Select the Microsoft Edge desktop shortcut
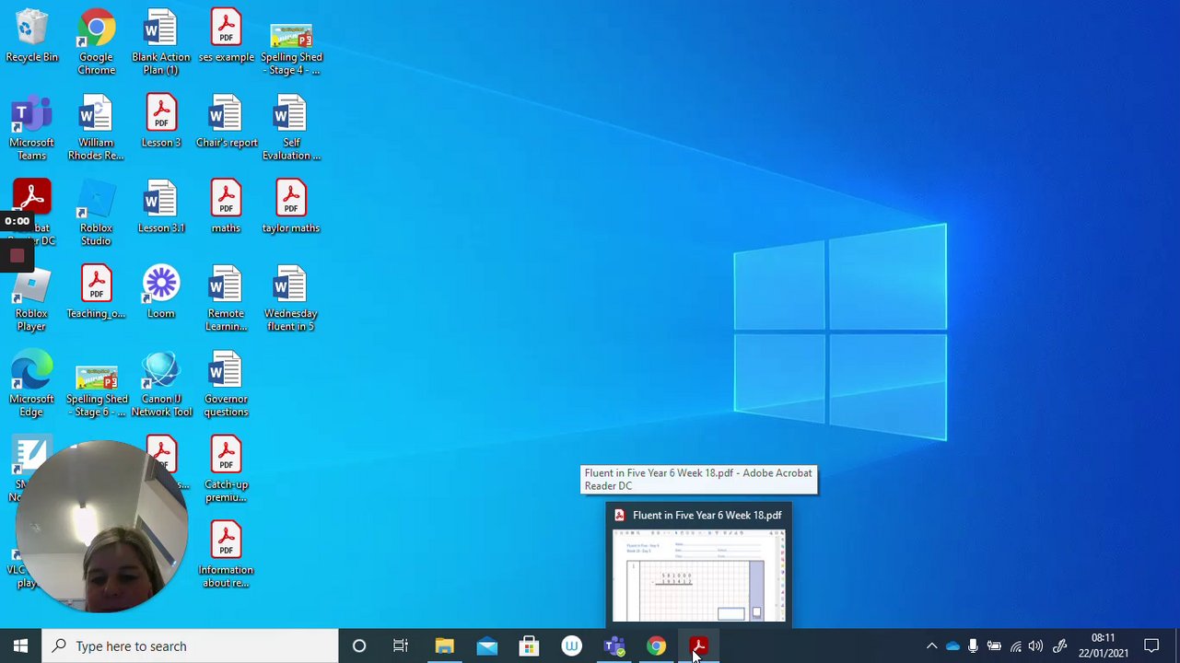Image resolution: width=1180 pixels, height=663 pixels. 31,385
